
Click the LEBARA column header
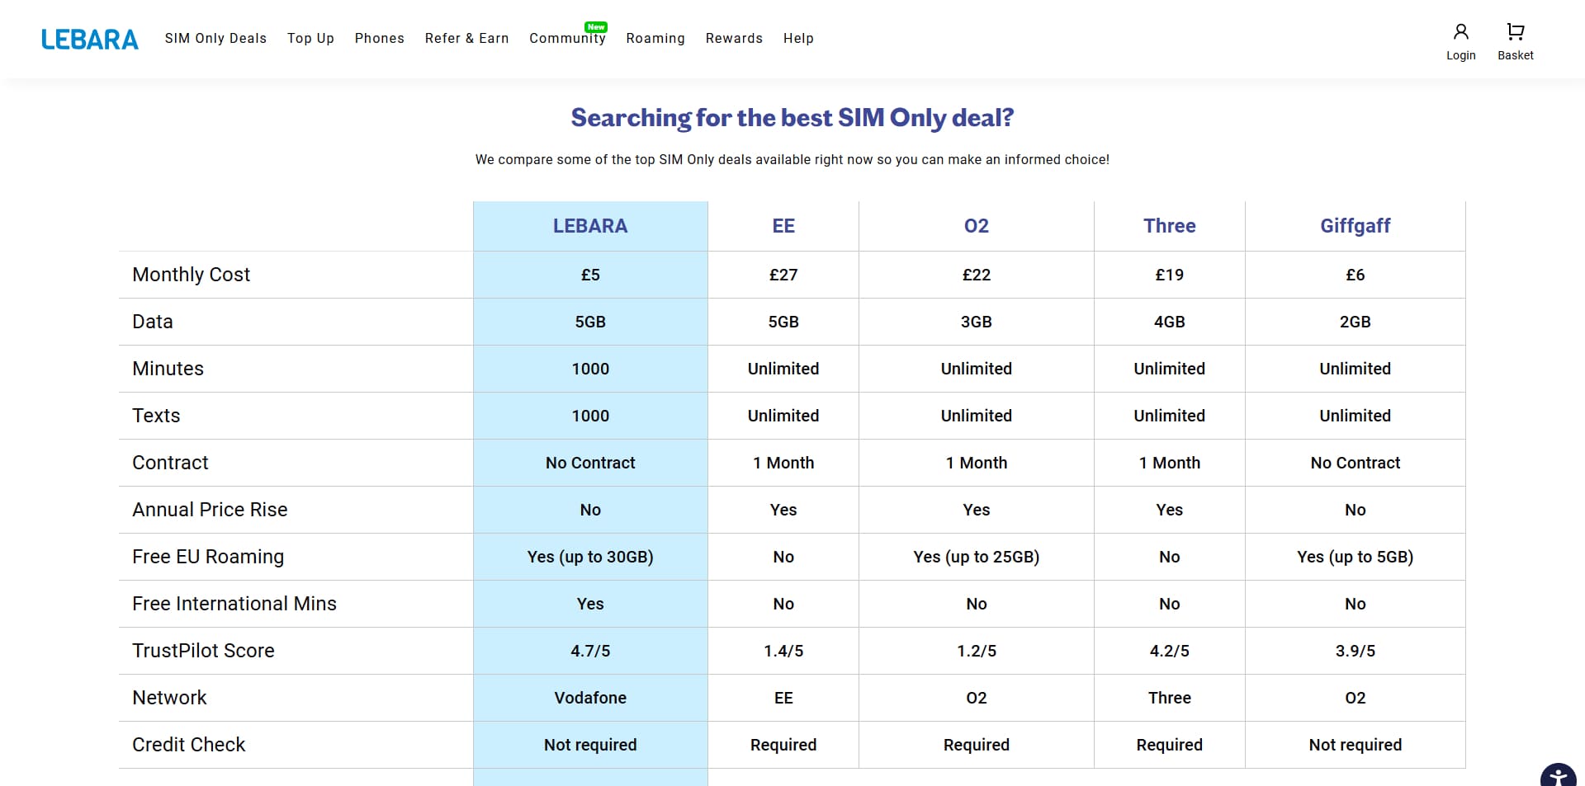pos(590,226)
